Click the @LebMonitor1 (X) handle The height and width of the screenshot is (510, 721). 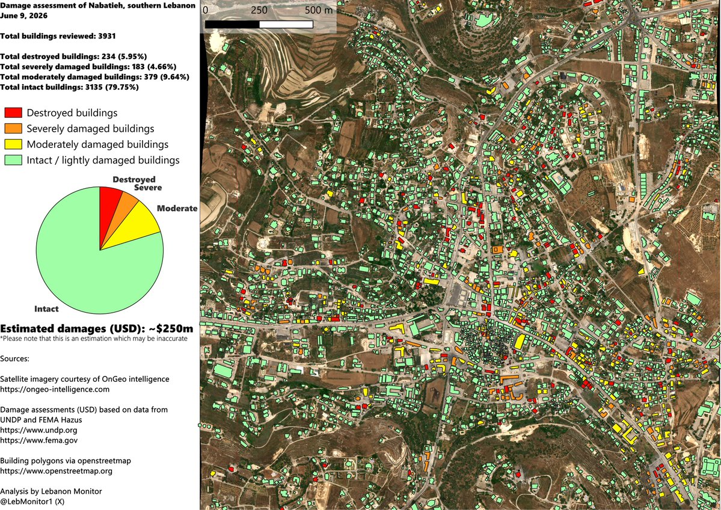pyautogui.click(x=32, y=502)
